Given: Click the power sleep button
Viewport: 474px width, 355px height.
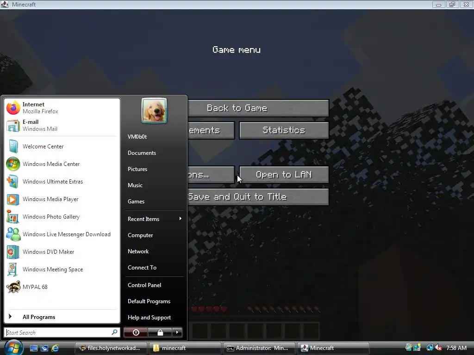Looking at the screenshot, I should [x=136, y=332].
